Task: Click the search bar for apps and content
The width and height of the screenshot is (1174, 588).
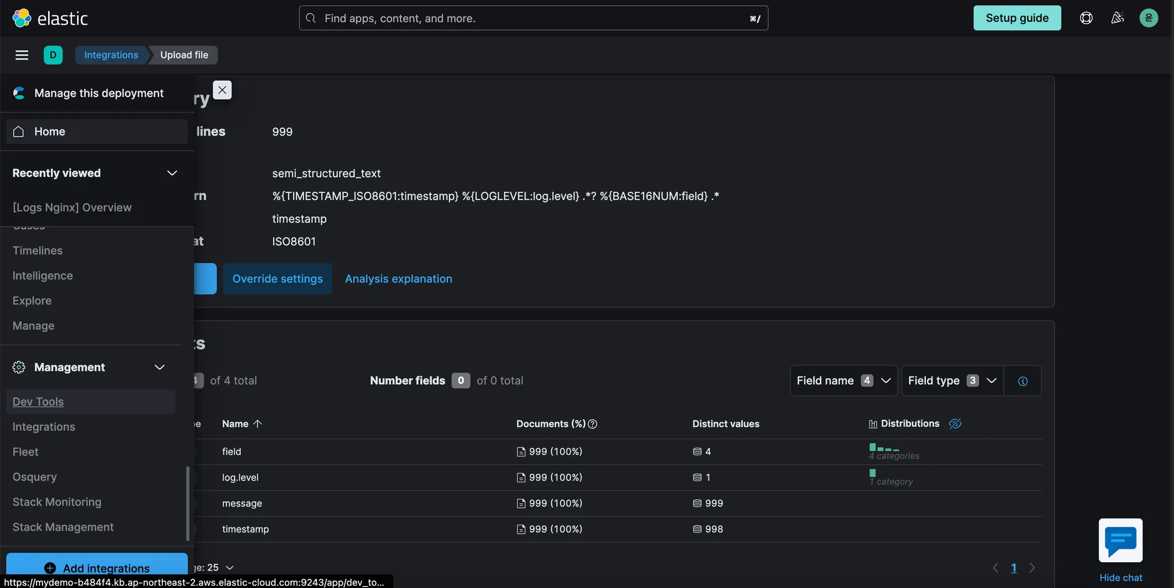Action: coord(533,18)
